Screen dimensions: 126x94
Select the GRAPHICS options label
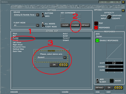(117, 16)
